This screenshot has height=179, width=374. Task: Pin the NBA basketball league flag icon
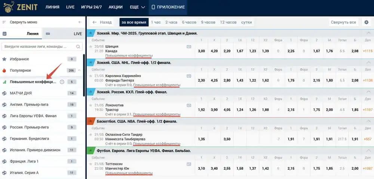pyautogui.click(x=91, y=121)
